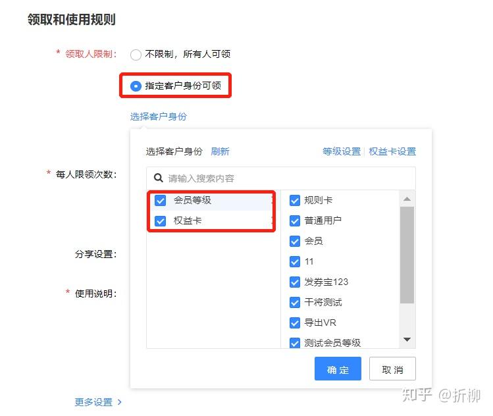Screen dimensions: 493x416
Task: Click the search input field
Action: pyautogui.click(x=281, y=178)
